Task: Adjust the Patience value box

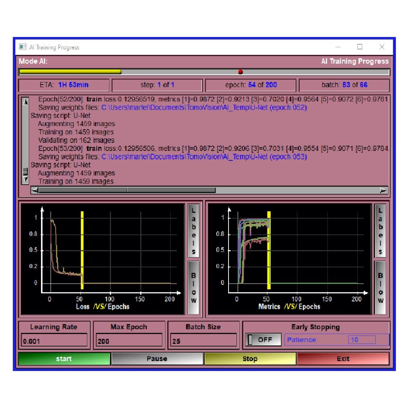Action: click(362, 340)
